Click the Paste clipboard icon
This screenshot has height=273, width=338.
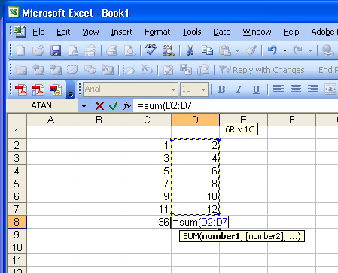pos(225,50)
